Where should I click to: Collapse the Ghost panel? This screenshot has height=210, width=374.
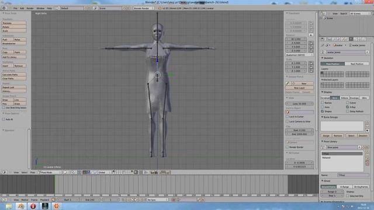[x=322, y=181]
